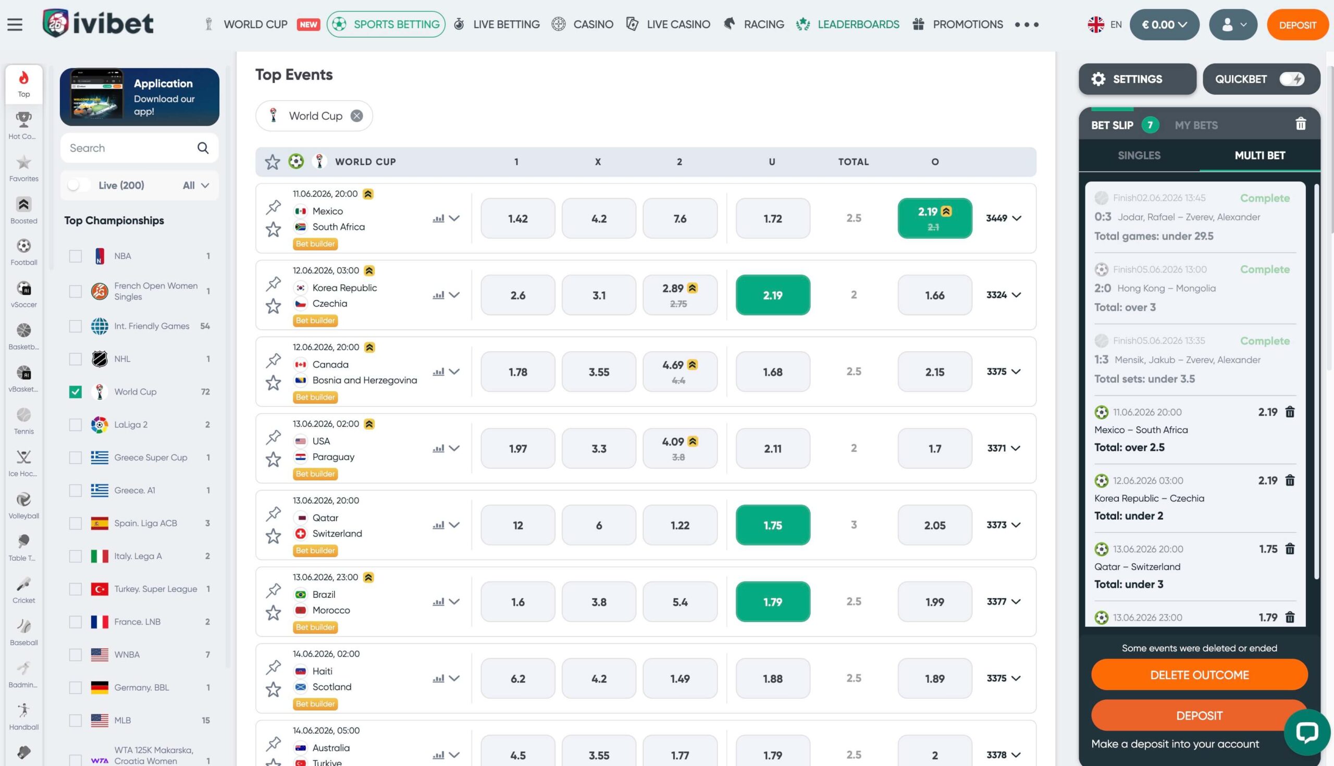This screenshot has width=1334, height=766.
Task: Check the NBA championship checkbox
Action: click(75, 256)
